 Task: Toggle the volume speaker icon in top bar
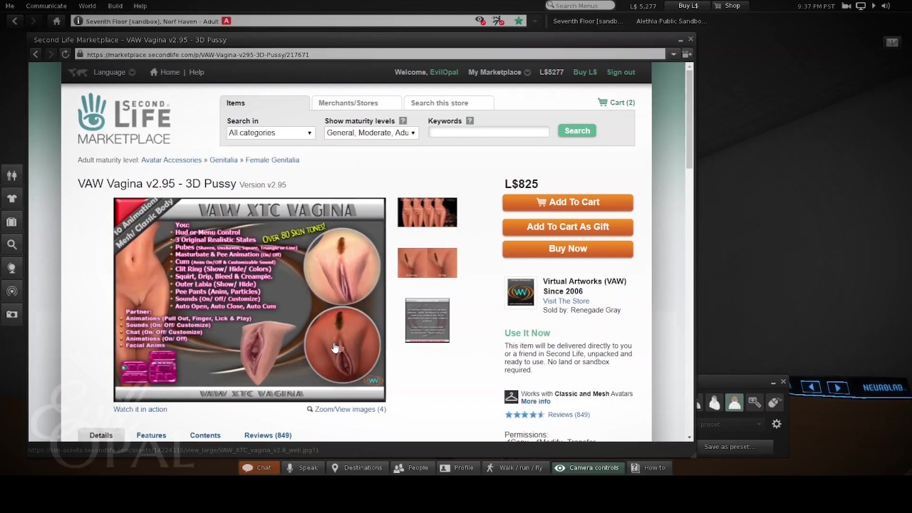(886, 6)
